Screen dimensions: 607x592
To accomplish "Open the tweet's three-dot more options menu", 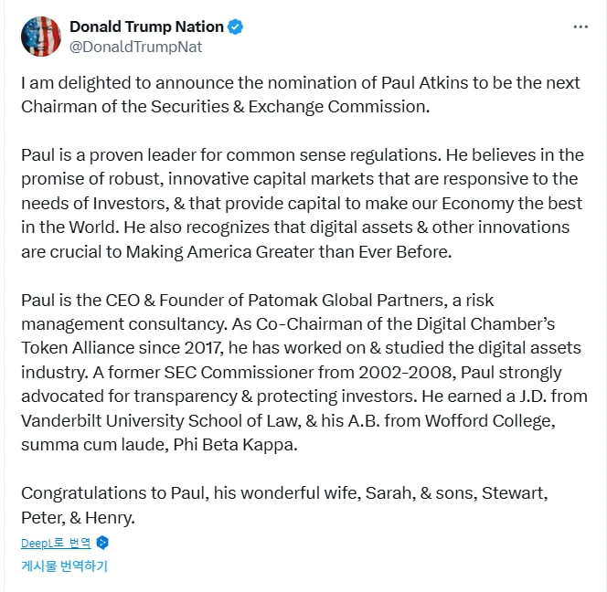I will point(580,26).
